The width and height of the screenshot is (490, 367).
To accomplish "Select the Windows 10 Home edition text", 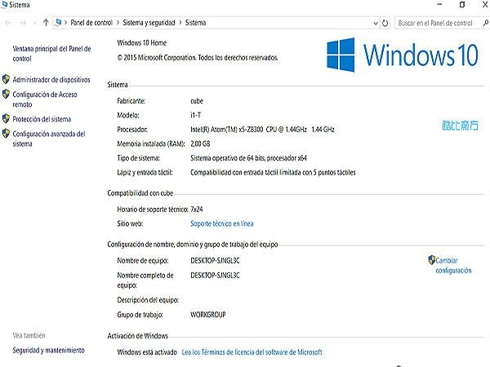I will coord(142,42).
